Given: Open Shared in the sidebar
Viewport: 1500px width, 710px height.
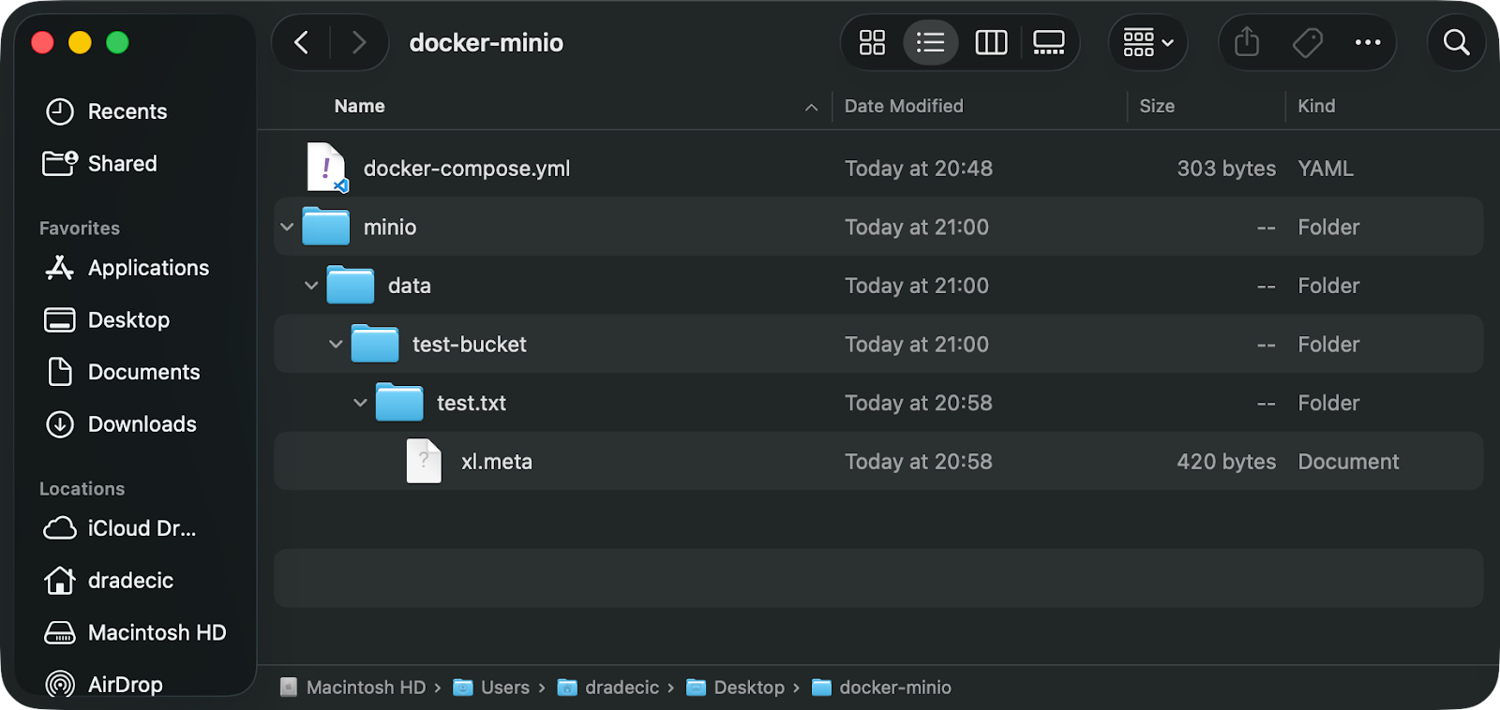Looking at the screenshot, I should pyautogui.click(x=100, y=164).
